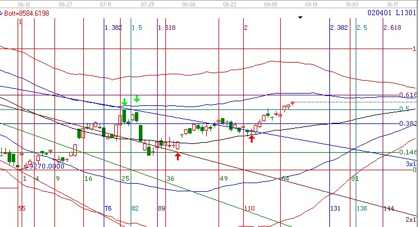
Task: Click the 0.618 retracement level label
Action: (x=408, y=95)
